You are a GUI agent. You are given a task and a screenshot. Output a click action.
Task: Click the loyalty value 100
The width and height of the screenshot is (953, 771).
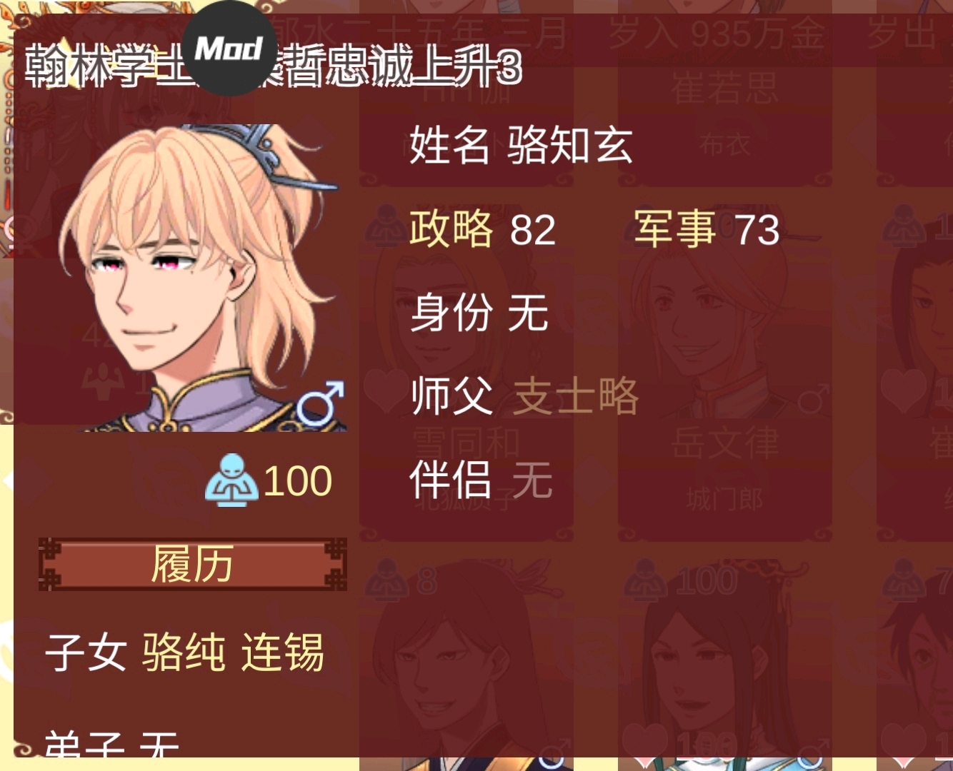298,480
